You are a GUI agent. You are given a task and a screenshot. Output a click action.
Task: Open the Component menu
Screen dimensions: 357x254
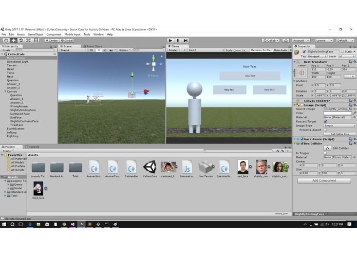click(x=54, y=34)
